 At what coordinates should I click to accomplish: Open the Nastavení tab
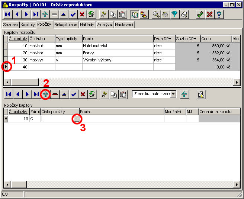(x=124, y=25)
